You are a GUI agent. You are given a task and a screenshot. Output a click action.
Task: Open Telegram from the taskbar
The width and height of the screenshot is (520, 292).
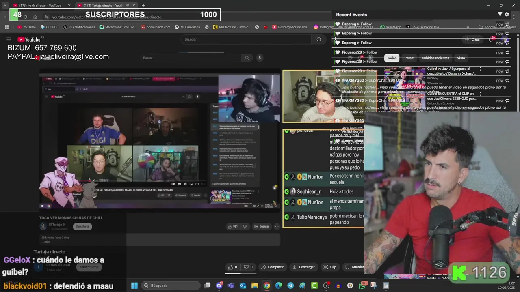click(290, 286)
